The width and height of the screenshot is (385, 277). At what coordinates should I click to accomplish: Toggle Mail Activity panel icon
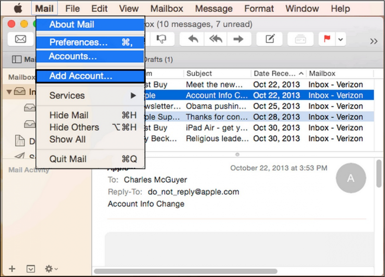click(31, 269)
